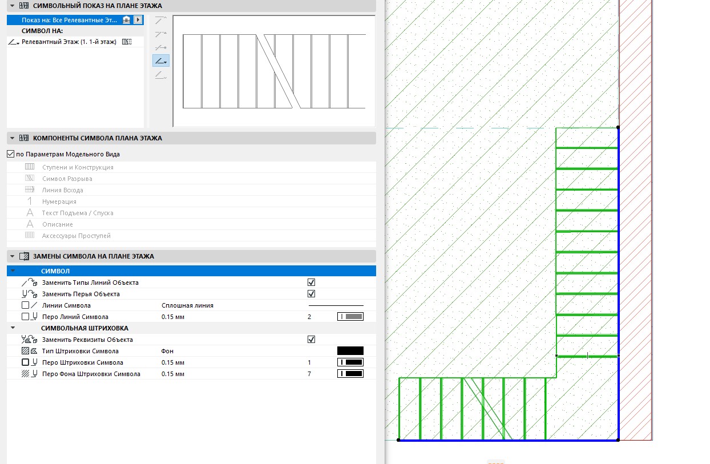Collapse the Компоненты символа плана этажа panel
710x464 pixels.
coord(12,138)
